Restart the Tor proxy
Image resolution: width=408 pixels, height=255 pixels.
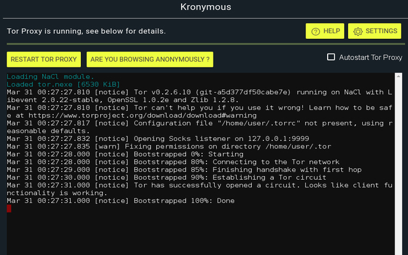[44, 59]
